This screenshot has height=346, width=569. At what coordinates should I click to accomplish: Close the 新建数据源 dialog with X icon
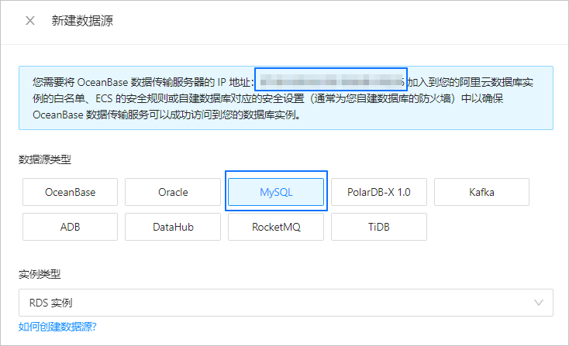[30, 21]
